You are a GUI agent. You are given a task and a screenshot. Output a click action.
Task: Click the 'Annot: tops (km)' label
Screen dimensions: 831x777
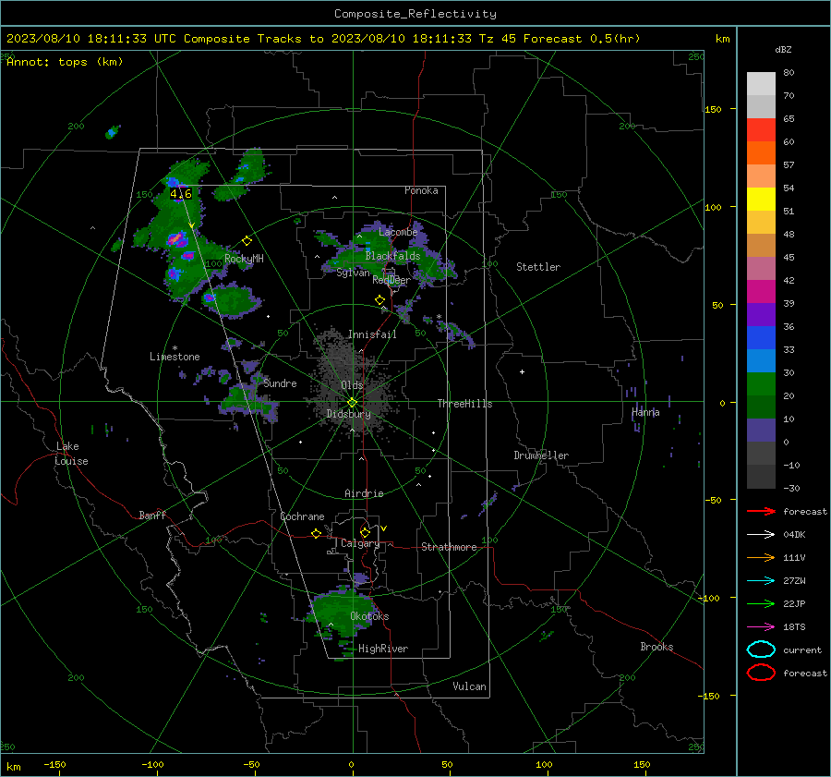[65, 62]
